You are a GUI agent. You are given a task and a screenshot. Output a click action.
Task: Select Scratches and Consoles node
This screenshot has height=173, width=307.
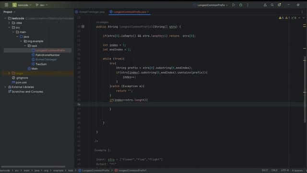(x=27, y=92)
